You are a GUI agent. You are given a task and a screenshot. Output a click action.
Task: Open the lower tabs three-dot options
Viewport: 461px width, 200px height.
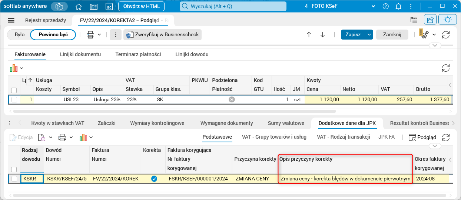tap(10, 123)
